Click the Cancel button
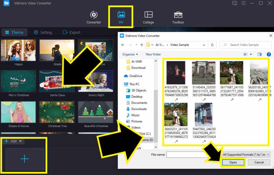This screenshot has height=175, width=274. click(x=259, y=163)
